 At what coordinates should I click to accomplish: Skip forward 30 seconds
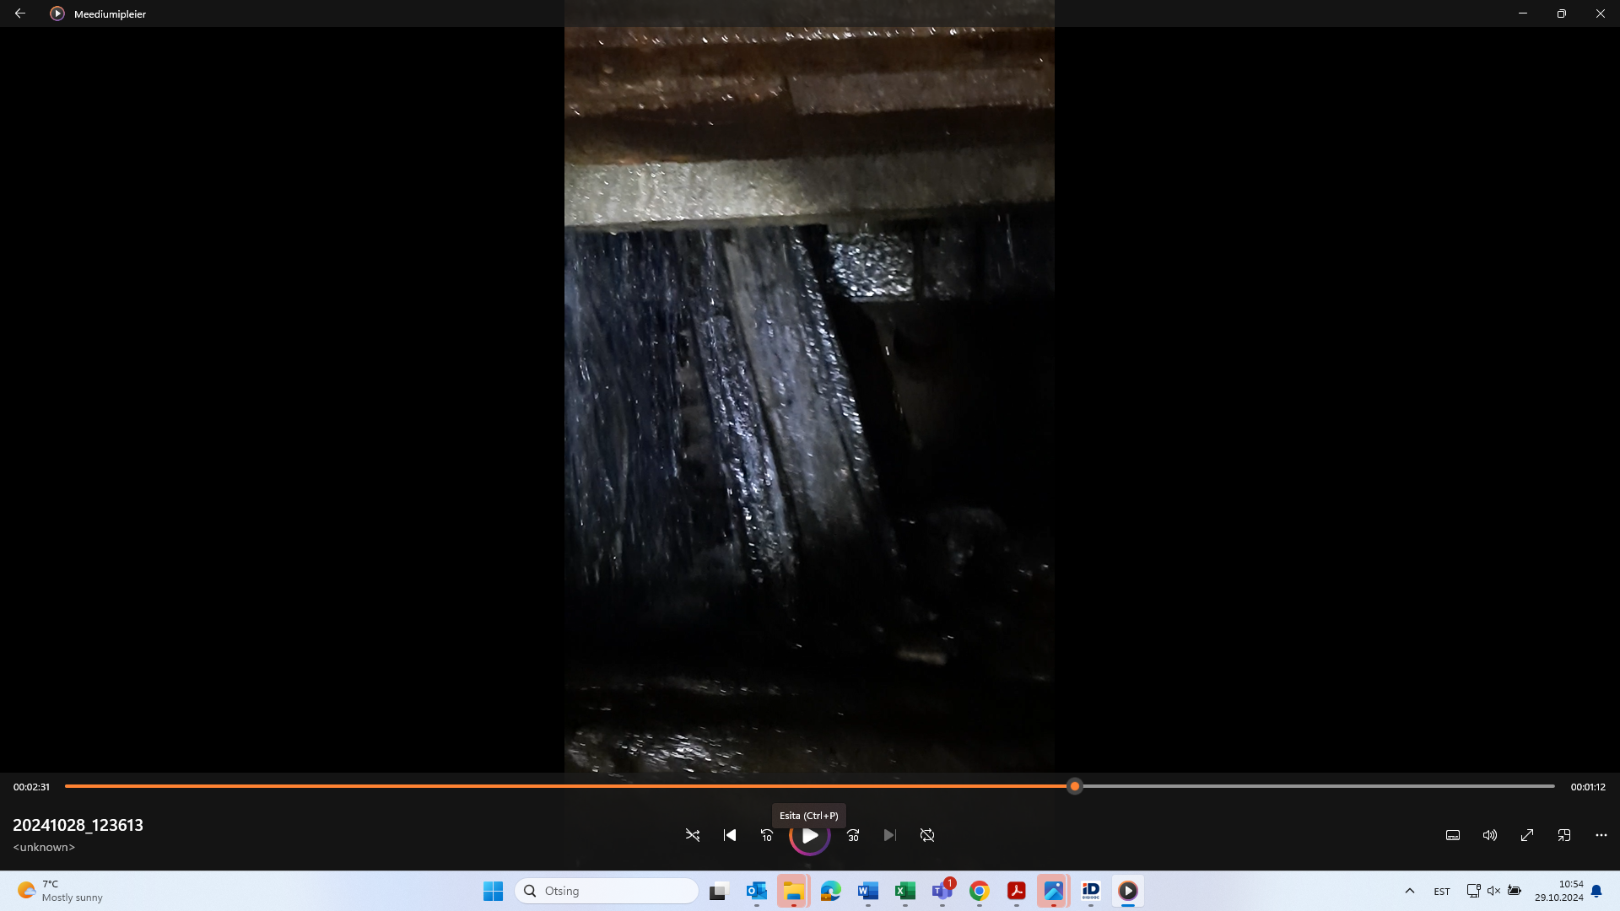coord(853,835)
